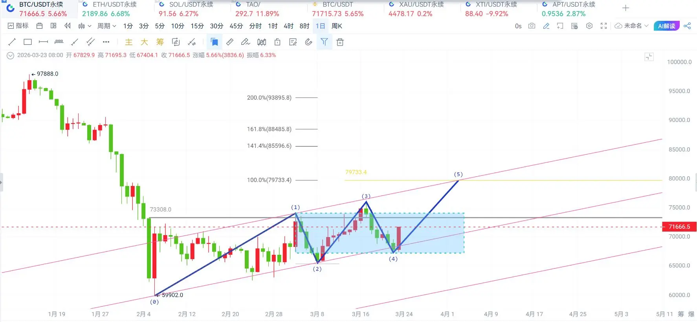697x322 pixels.
Task: Click the AI解读 button
Action: (x=666, y=26)
